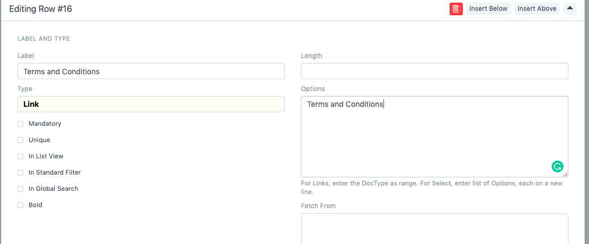Grab the Options textarea resize handle
Screen dimensions: 589x244
tap(566, 175)
